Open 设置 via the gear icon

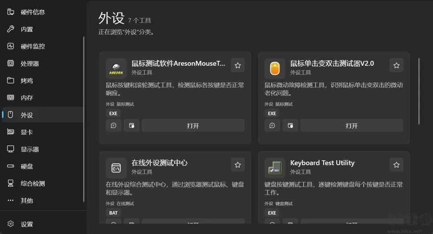[x=10, y=224]
